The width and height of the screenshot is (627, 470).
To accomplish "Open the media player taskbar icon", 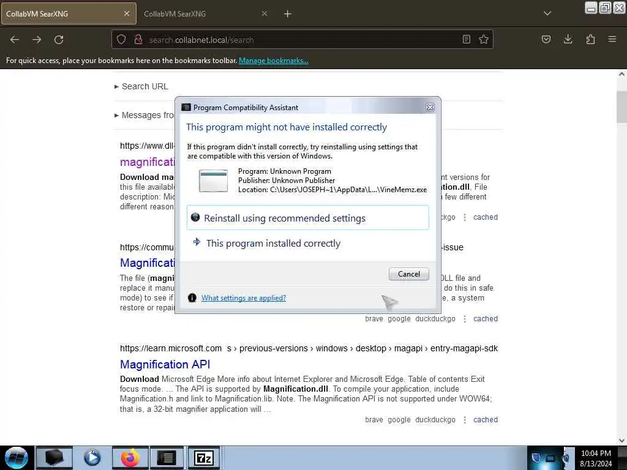I will 92,458.
